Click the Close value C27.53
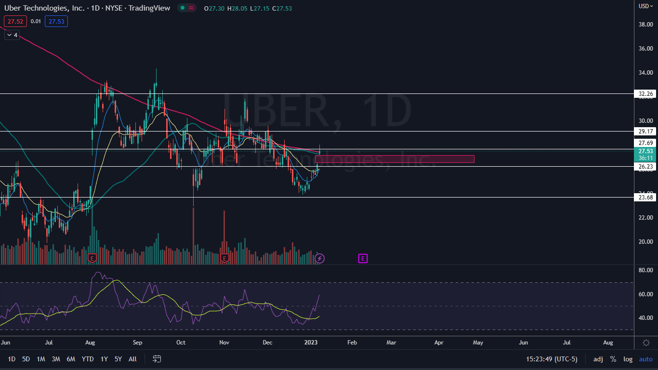 [282, 8]
